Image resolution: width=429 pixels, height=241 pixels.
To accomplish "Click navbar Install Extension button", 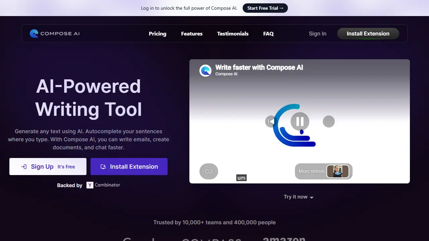I will tap(368, 33).
